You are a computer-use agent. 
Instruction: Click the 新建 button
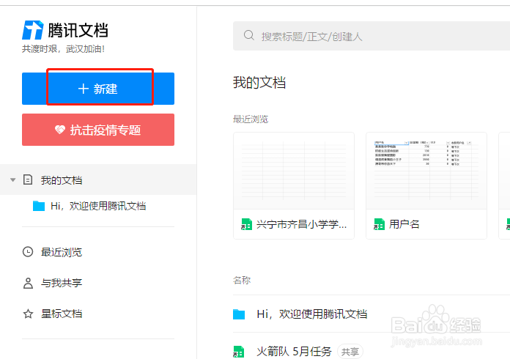point(98,89)
